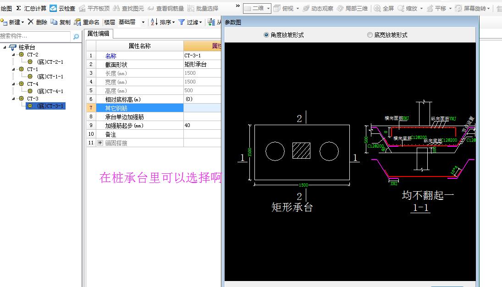This screenshot has height=287, width=502.
Task: Switch to 属性编辑 tab
Action: pyautogui.click(x=98, y=33)
